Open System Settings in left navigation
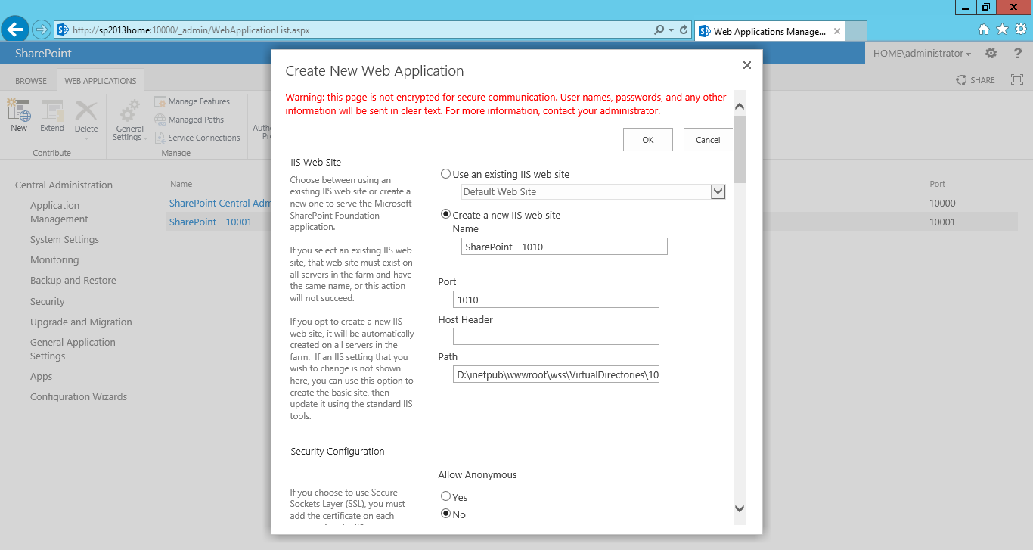1033x550 pixels. [x=64, y=239]
